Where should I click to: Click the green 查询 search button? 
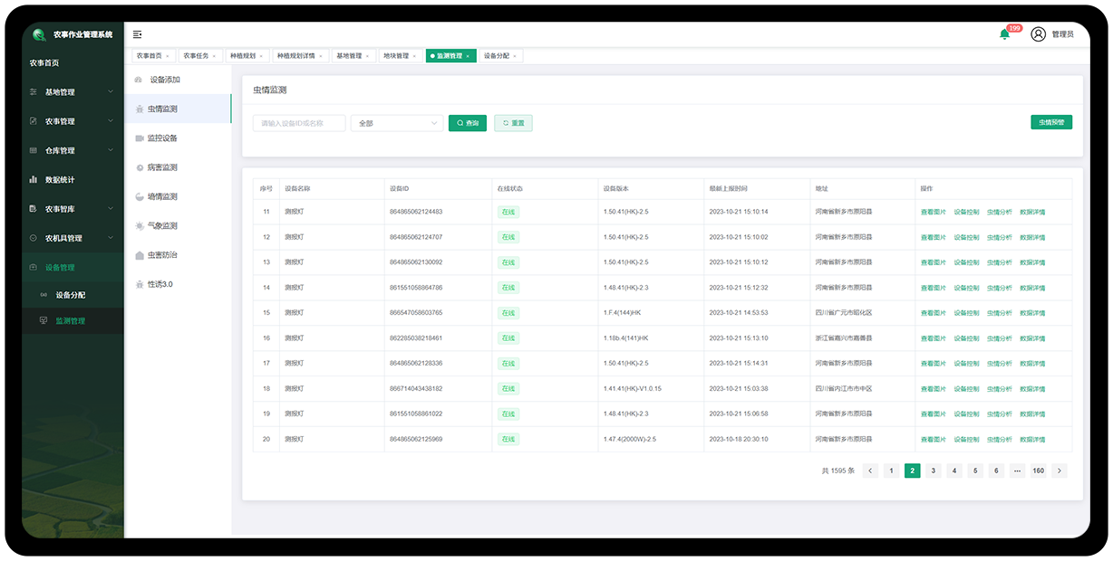point(468,123)
